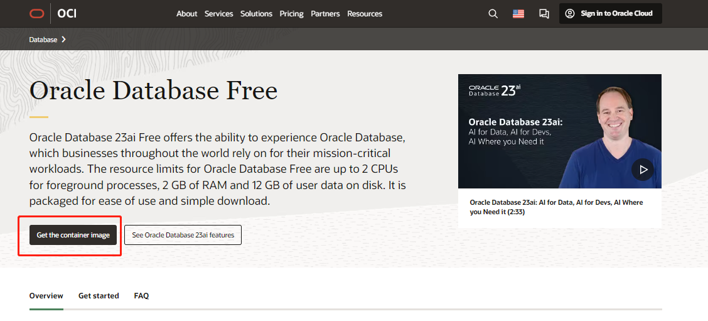Click the chevron next to Database breadcrumb
The height and width of the screenshot is (321, 708).
tap(63, 40)
